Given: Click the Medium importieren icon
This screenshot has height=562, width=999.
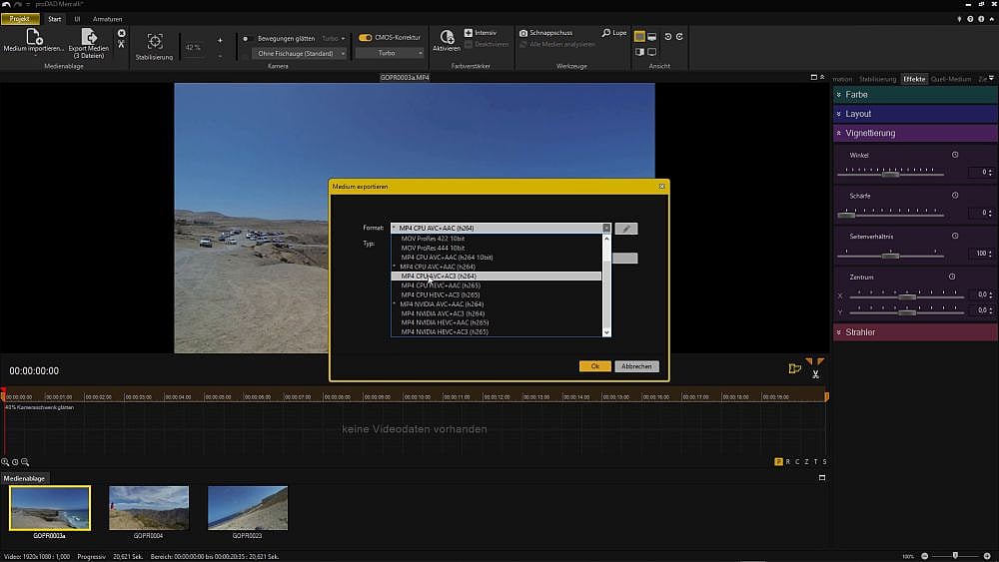Looking at the screenshot, I should [x=33, y=37].
